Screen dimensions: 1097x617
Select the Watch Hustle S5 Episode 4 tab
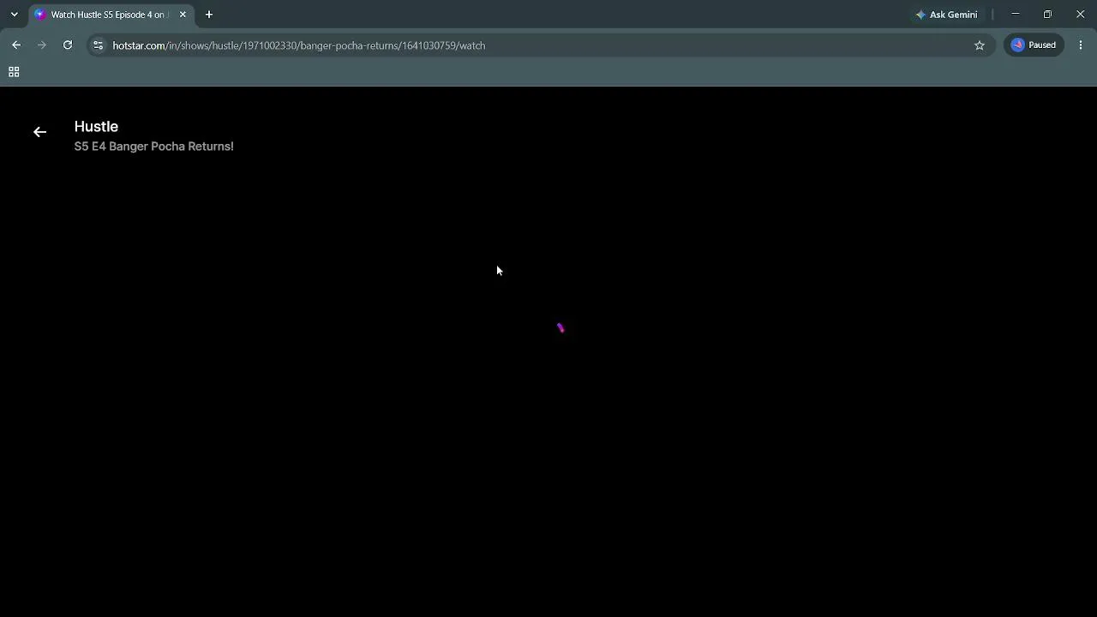click(110, 15)
